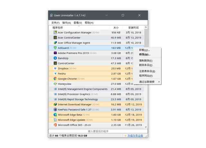Screen dimensions: 206x148
Task: Click the search field at the bottom
Action: click(98, 131)
